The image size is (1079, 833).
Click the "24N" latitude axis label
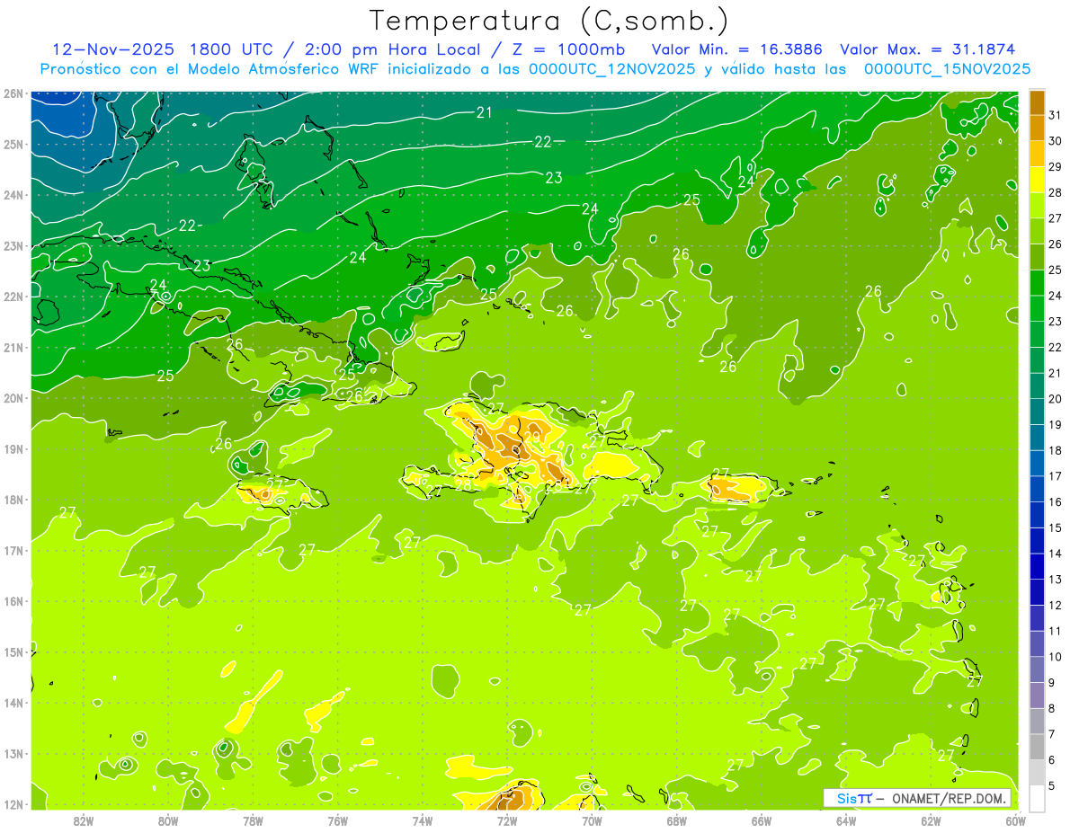[13, 195]
